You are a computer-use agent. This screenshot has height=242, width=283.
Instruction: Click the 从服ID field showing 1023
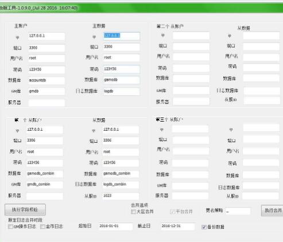click(121, 196)
